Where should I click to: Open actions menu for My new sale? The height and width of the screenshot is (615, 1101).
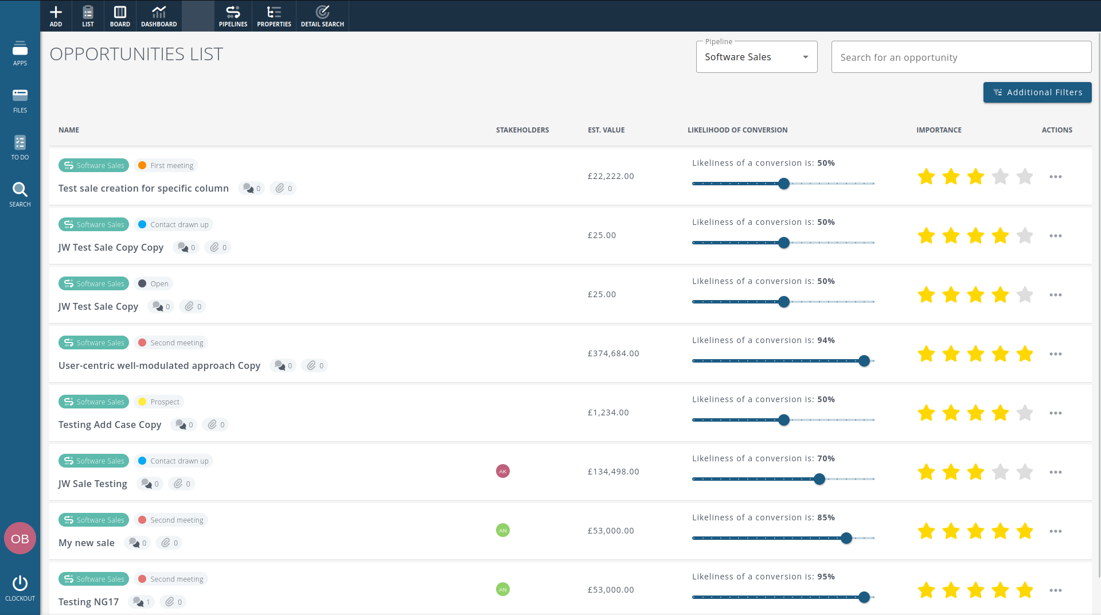click(1056, 531)
